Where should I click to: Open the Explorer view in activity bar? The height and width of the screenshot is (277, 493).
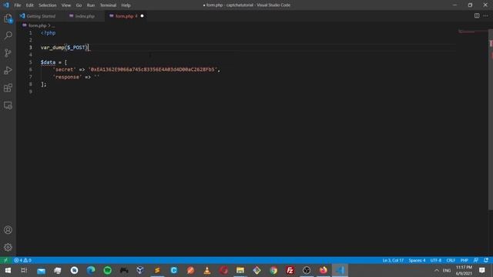pos(8,18)
